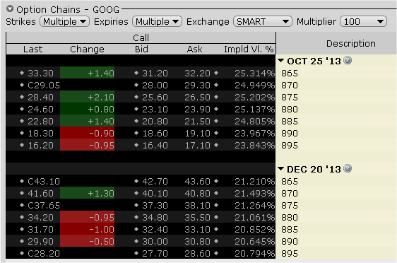This screenshot has height=263, width=397.
Task: Click implied volatility 25.314%
Action: click(254, 74)
